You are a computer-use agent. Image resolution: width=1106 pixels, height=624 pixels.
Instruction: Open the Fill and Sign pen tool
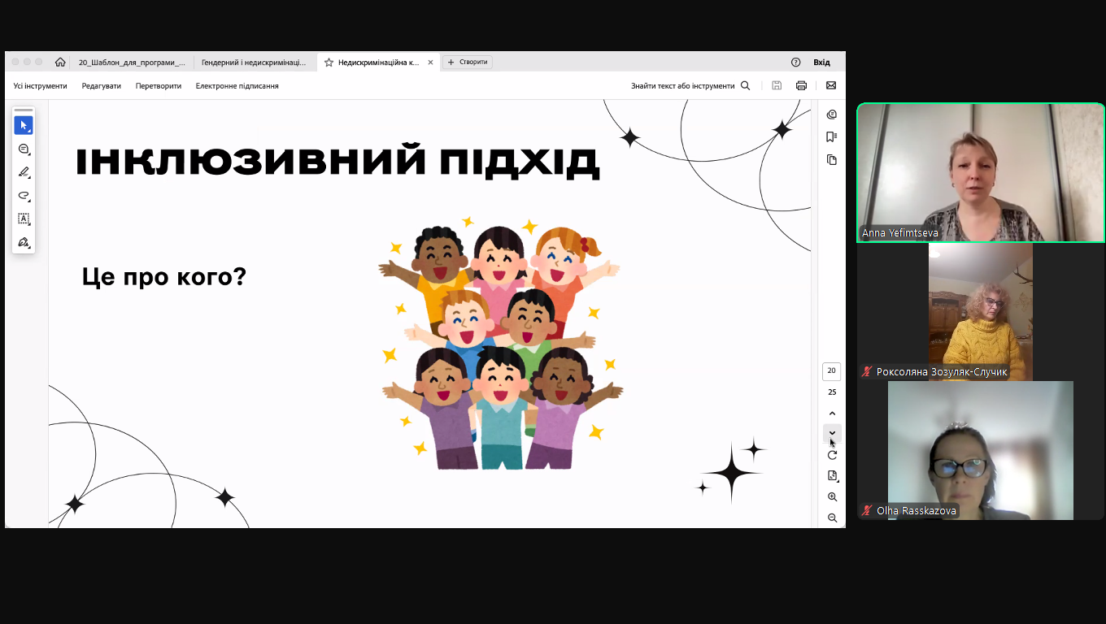pyautogui.click(x=24, y=242)
